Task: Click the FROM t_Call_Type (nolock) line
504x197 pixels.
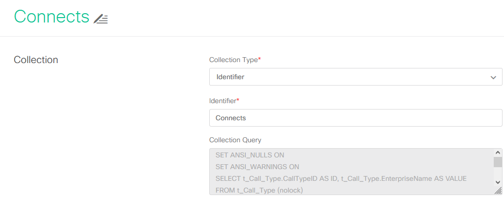Action: click(x=260, y=190)
